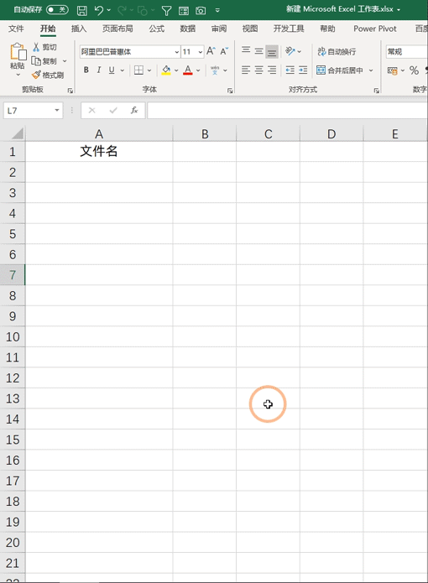Toggle AutoSave (自动保存) switch
The image size is (428, 583).
tap(57, 10)
